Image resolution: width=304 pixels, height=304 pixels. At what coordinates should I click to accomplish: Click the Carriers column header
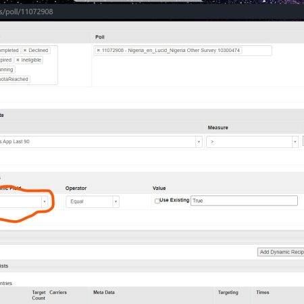pyautogui.click(x=58, y=293)
